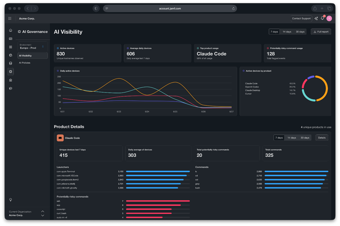The width and height of the screenshot is (340, 226).
Task: Click Claude Code in the donut legend
Action: point(251,83)
